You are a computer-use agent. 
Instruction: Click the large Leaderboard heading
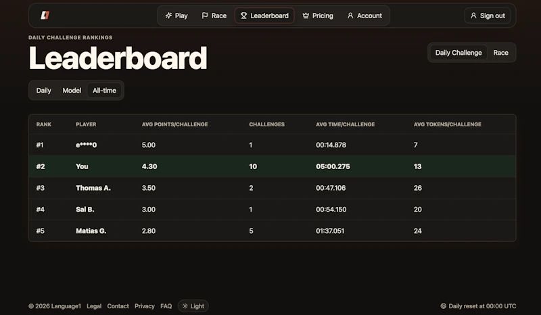point(118,58)
